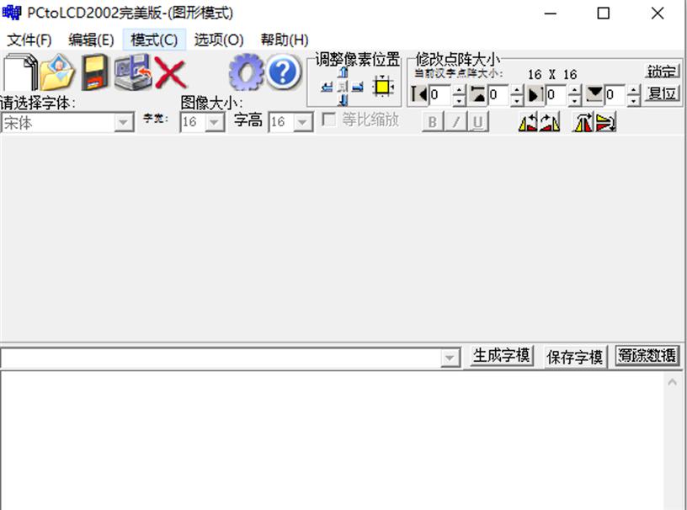
Task: Toggle the bold B button
Action: [x=433, y=122]
